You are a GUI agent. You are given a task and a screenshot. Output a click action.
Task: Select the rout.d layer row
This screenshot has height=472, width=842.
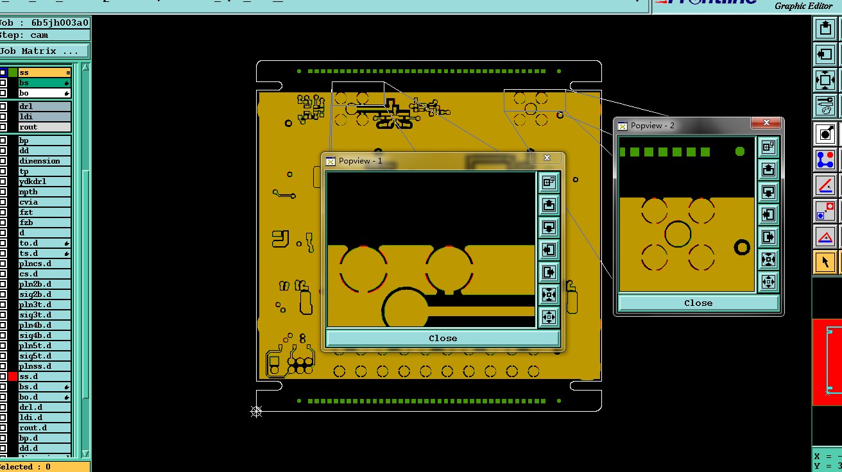[44, 428]
